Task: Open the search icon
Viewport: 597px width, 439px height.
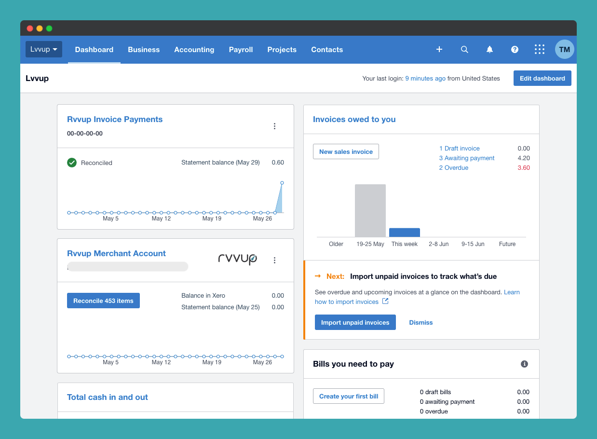Action: [x=464, y=49]
